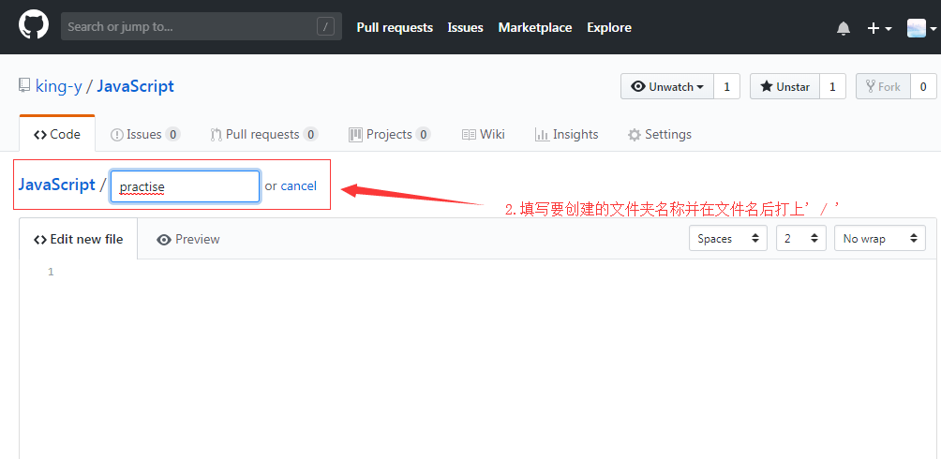Open the watchers count 1
The height and width of the screenshot is (459, 941).
726,86
